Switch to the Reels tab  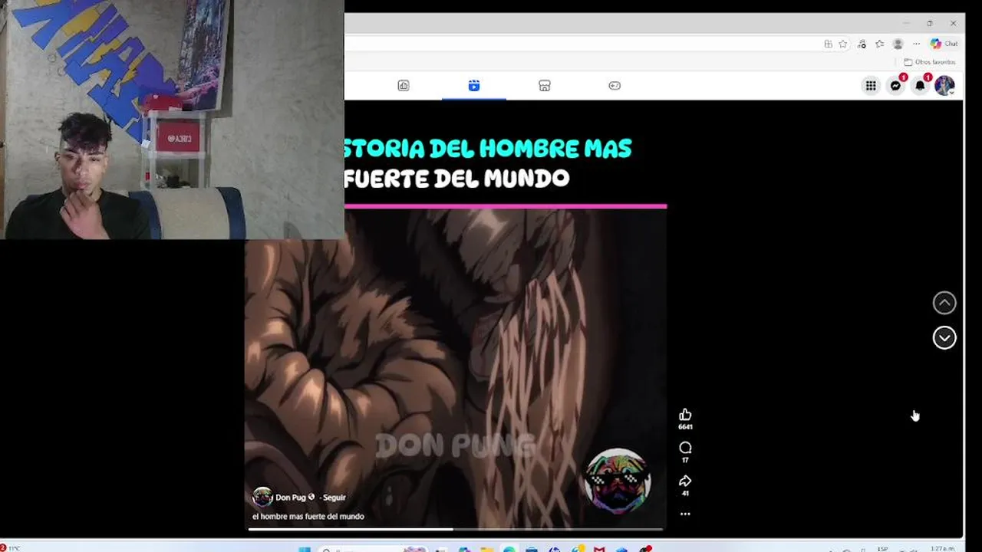click(x=474, y=86)
